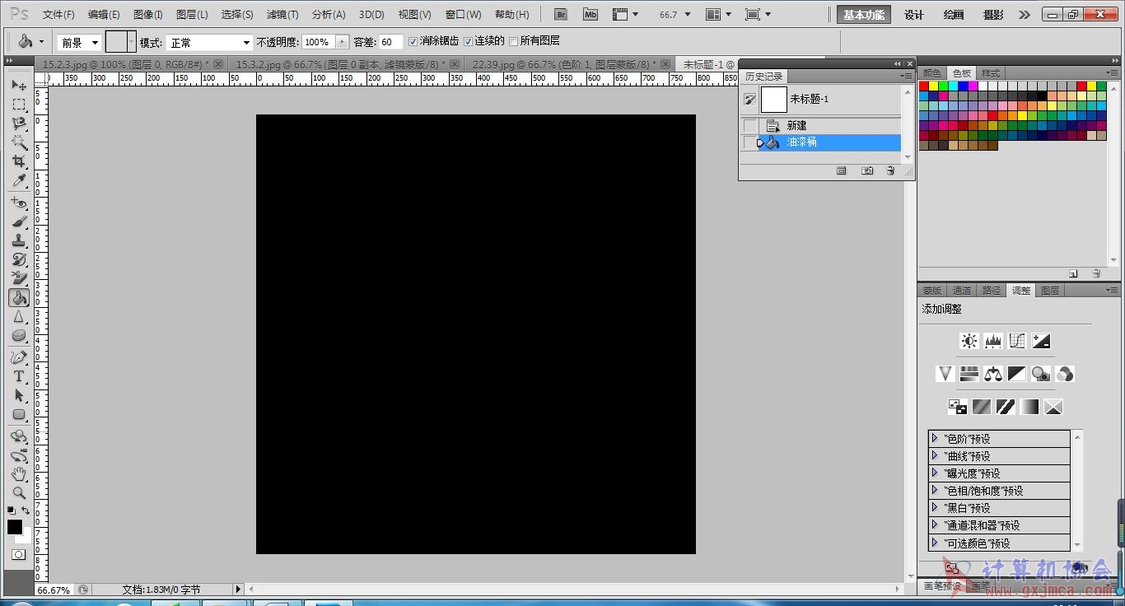1125x606 pixels.
Task: Swap foreground and background colors
Action: point(26,510)
